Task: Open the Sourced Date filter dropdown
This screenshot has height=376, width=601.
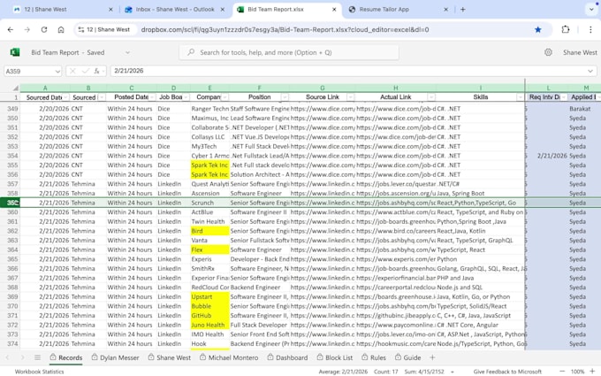Action: coord(66,97)
